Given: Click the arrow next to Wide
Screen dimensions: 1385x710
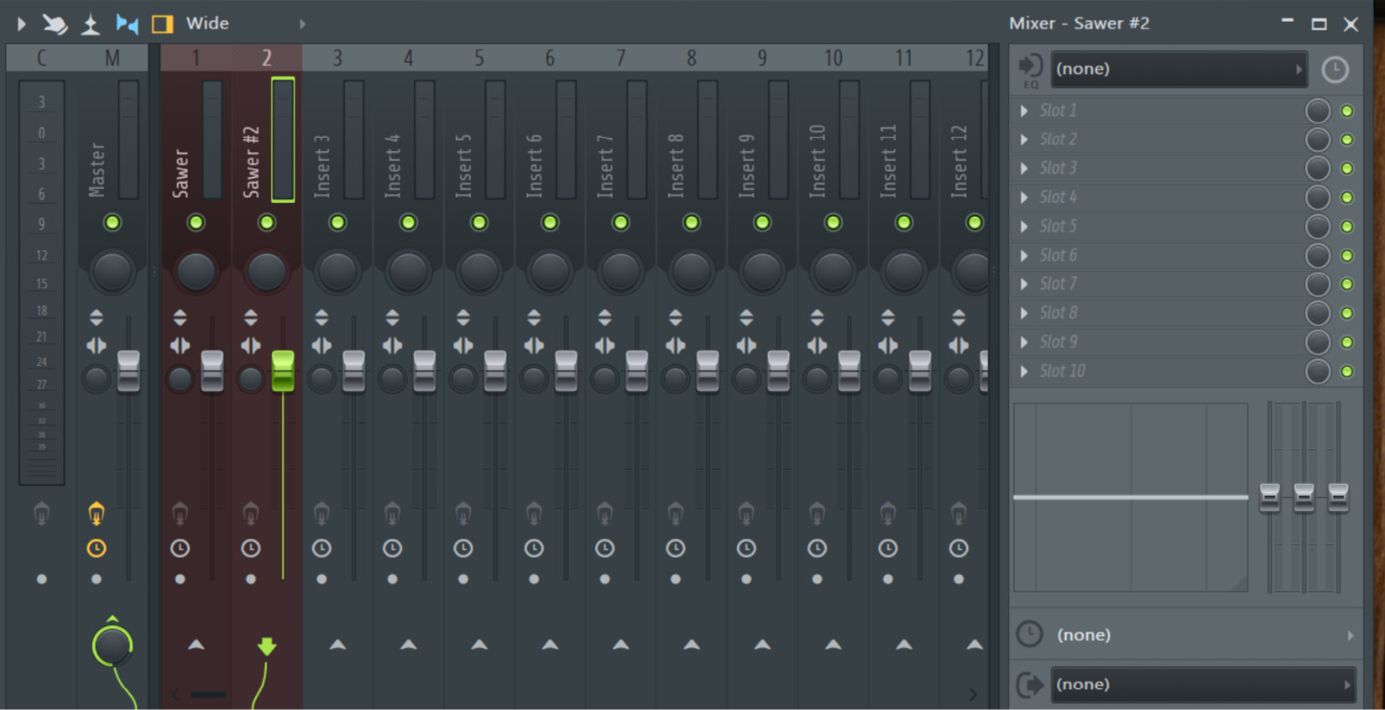Looking at the screenshot, I should (x=302, y=23).
